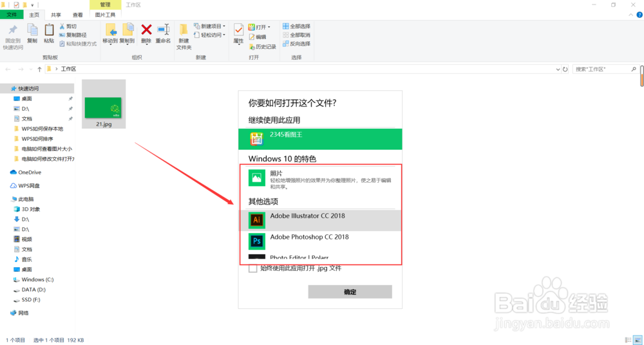Select Adobe Photoshop CC 2018
644x345 pixels.
[x=320, y=241]
